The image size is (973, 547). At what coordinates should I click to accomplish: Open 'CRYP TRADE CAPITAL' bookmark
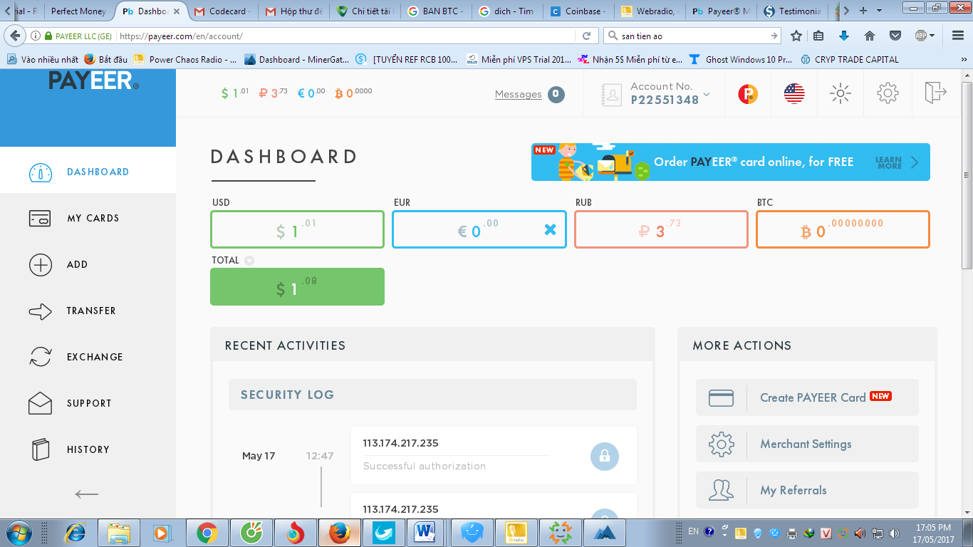click(849, 60)
